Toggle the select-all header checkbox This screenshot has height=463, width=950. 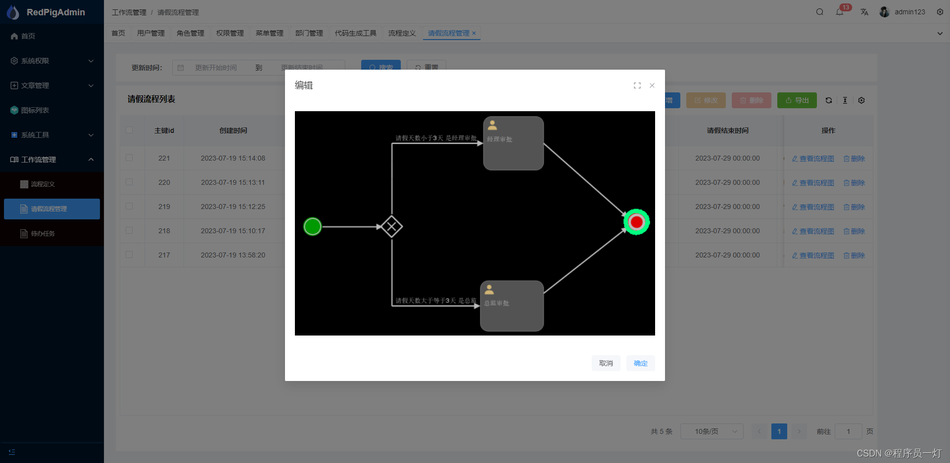click(x=129, y=130)
